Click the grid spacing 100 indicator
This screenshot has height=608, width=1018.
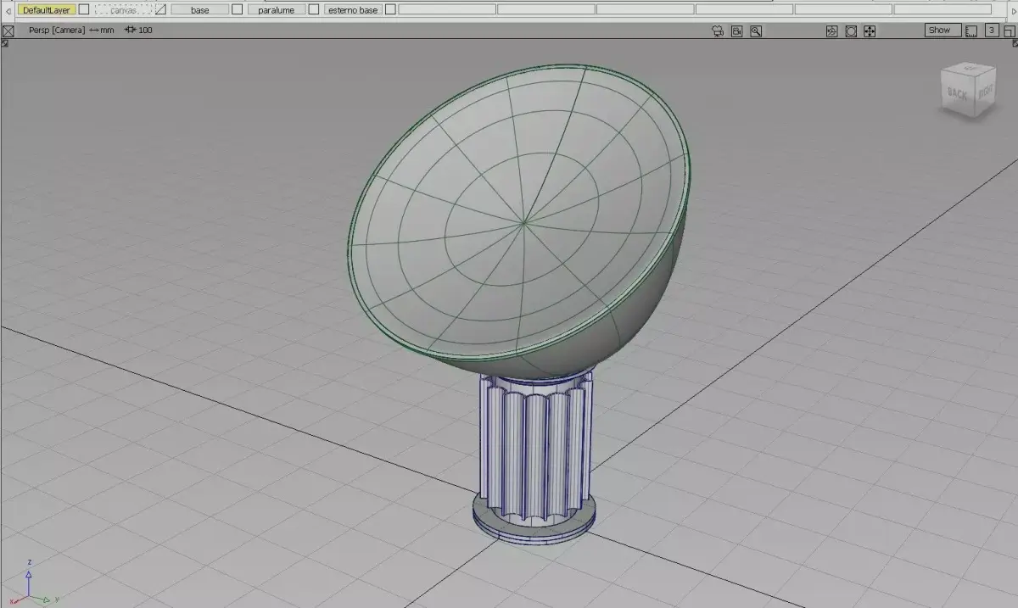pyautogui.click(x=139, y=31)
